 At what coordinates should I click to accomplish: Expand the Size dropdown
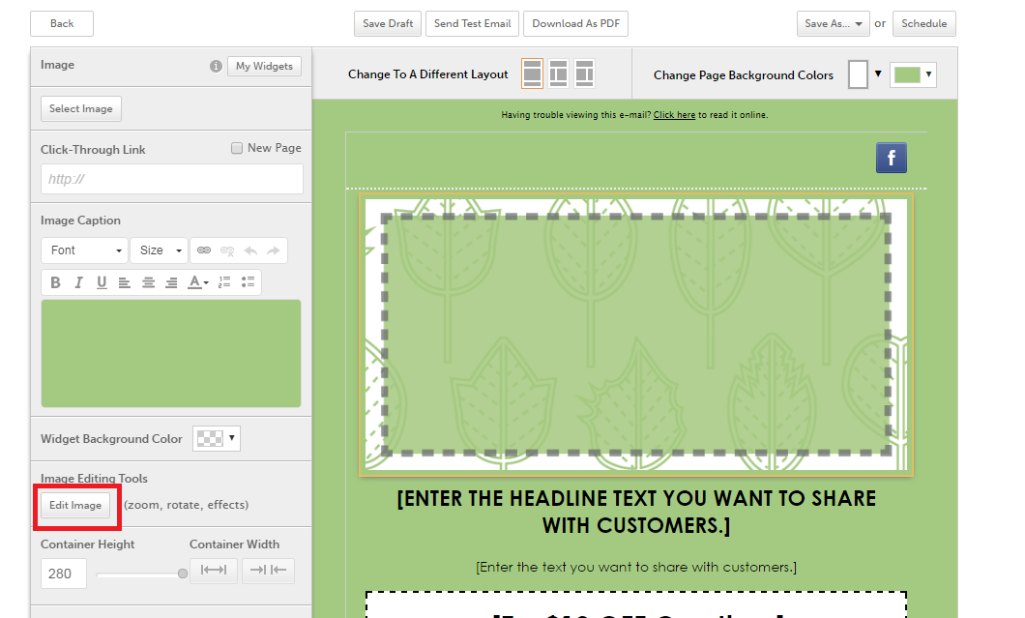point(160,250)
